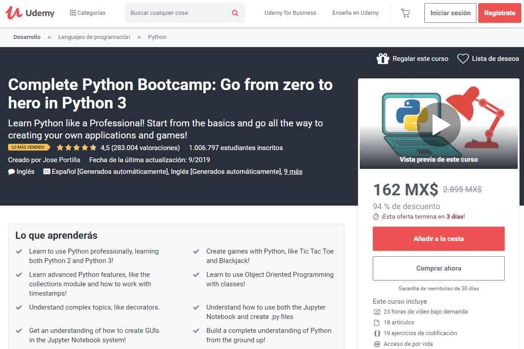Go to Lenguajes de programación breadcrumb
The width and height of the screenshot is (524, 349).
(x=94, y=37)
